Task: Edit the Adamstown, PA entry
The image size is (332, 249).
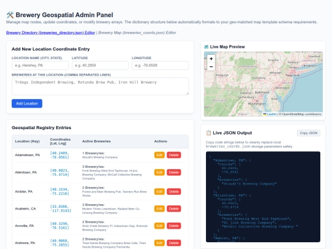Action: coord(159,155)
